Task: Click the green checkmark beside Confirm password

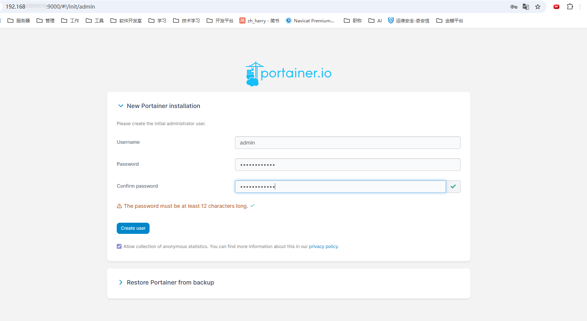Action: (x=453, y=187)
